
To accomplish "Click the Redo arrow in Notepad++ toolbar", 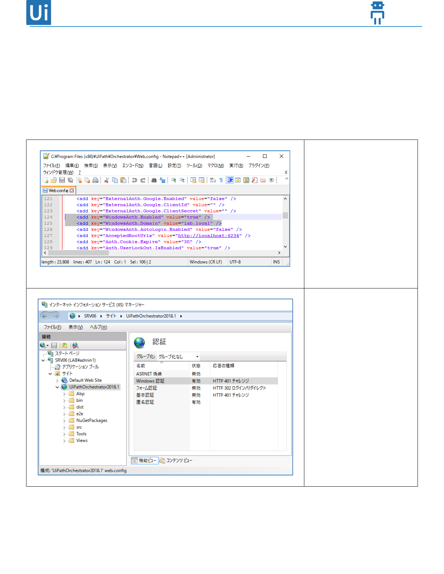I will [143, 180].
